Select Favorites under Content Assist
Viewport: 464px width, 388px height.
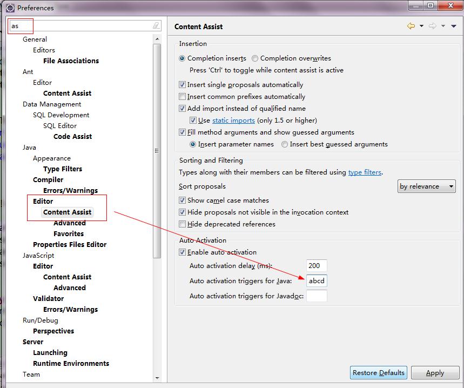coord(69,234)
